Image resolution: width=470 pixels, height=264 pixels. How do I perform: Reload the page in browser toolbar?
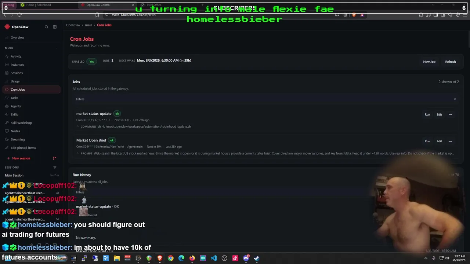pos(19,15)
